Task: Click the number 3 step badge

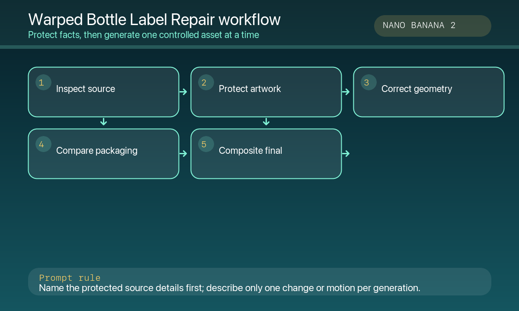Action: tap(368, 83)
